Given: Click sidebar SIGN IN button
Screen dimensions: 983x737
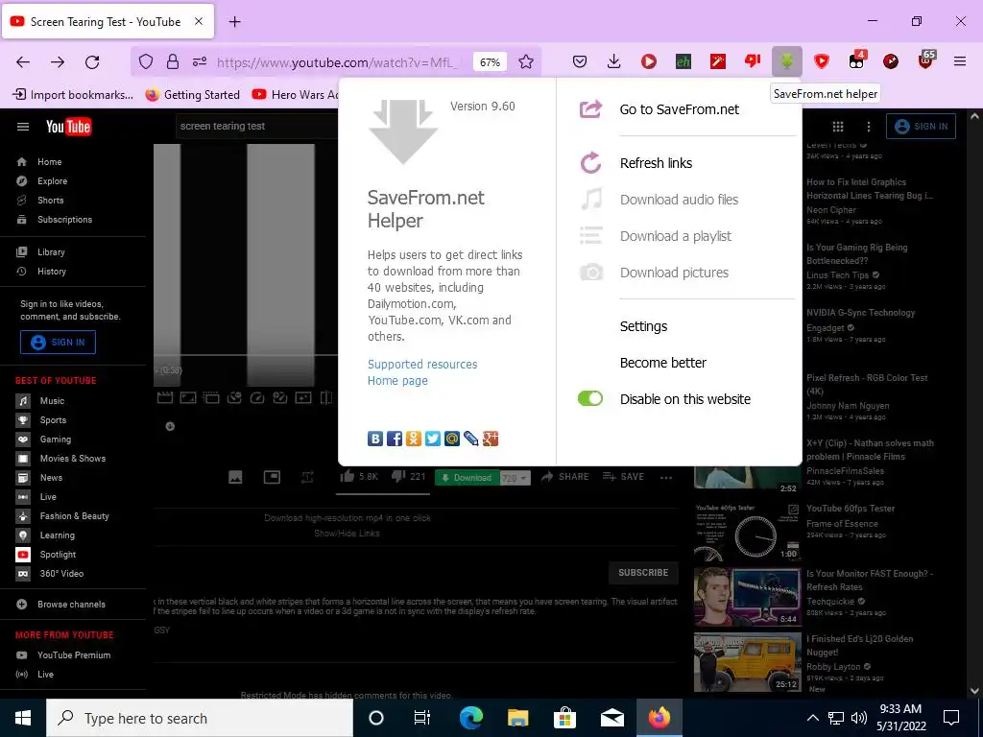Looking at the screenshot, I should 58,343.
